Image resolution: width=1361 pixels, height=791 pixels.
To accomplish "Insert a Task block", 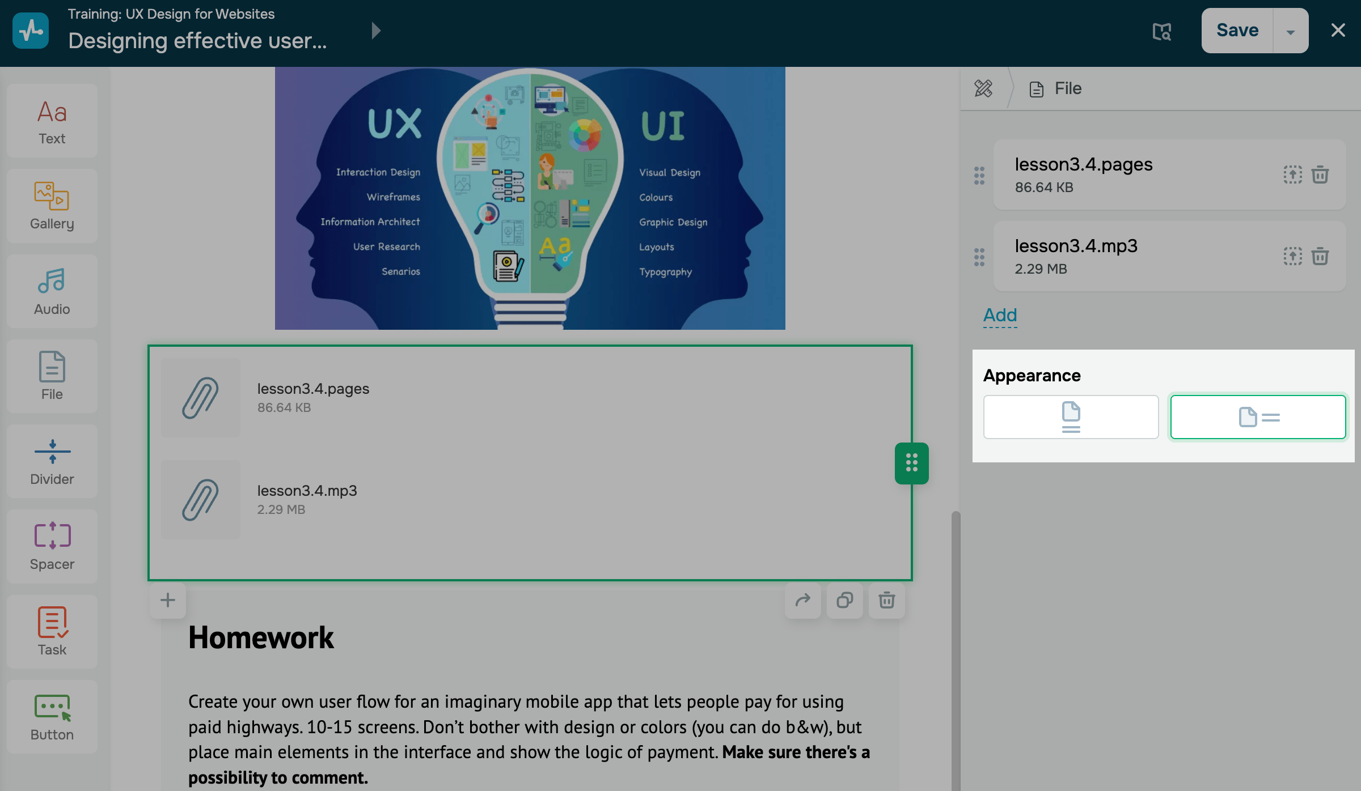I will pyautogui.click(x=52, y=632).
